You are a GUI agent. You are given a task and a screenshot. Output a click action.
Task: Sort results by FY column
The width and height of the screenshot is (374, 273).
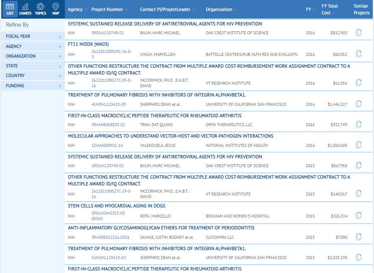click(311, 10)
